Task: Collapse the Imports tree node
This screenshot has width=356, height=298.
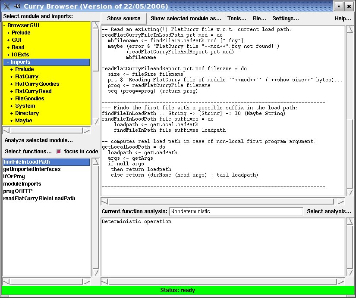Action: pos(8,62)
